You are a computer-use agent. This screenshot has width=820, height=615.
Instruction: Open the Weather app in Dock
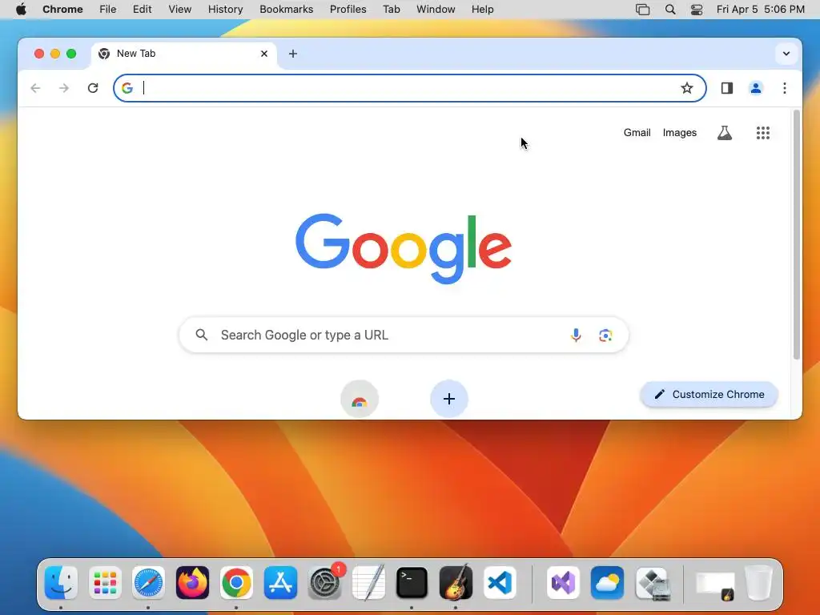pyautogui.click(x=607, y=583)
